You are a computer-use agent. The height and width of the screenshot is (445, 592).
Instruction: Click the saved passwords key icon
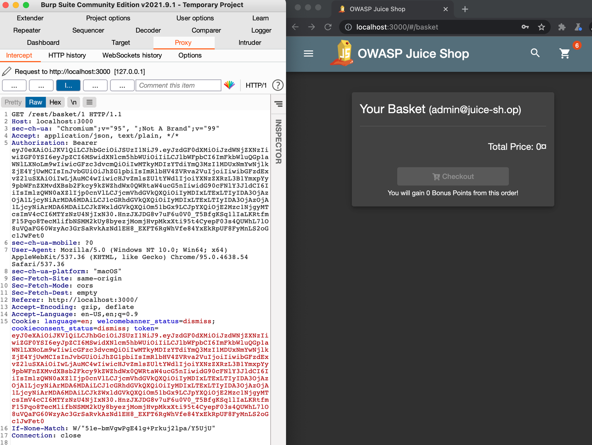525,27
